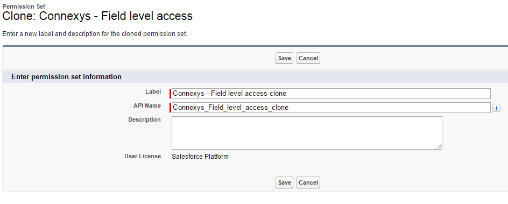Click the "Enter permission set information" section header

(x=66, y=77)
